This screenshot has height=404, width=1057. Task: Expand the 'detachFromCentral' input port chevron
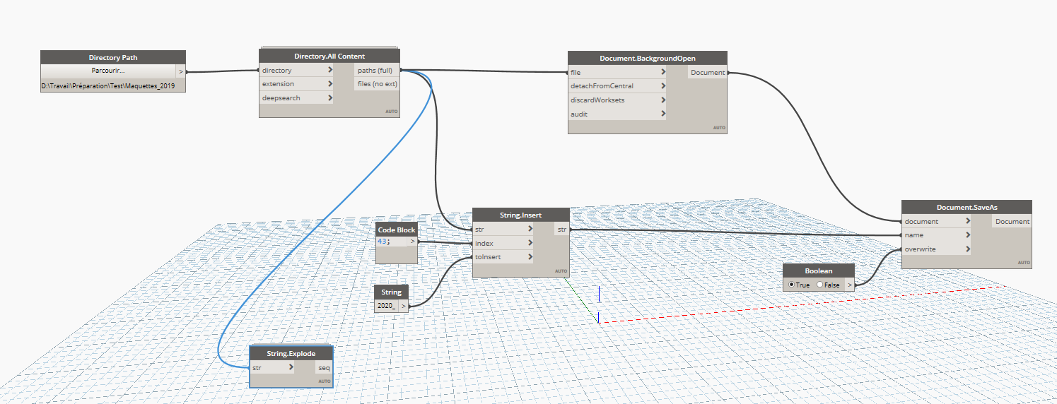point(663,86)
